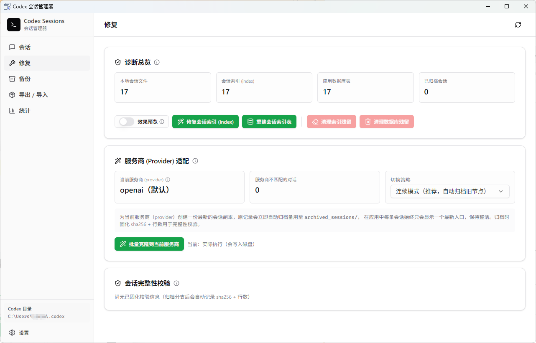Image resolution: width=536 pixels, height=343 pixels.
Task: Click the 本地会话文件 stat card
Action: click(x=163, y=87)
